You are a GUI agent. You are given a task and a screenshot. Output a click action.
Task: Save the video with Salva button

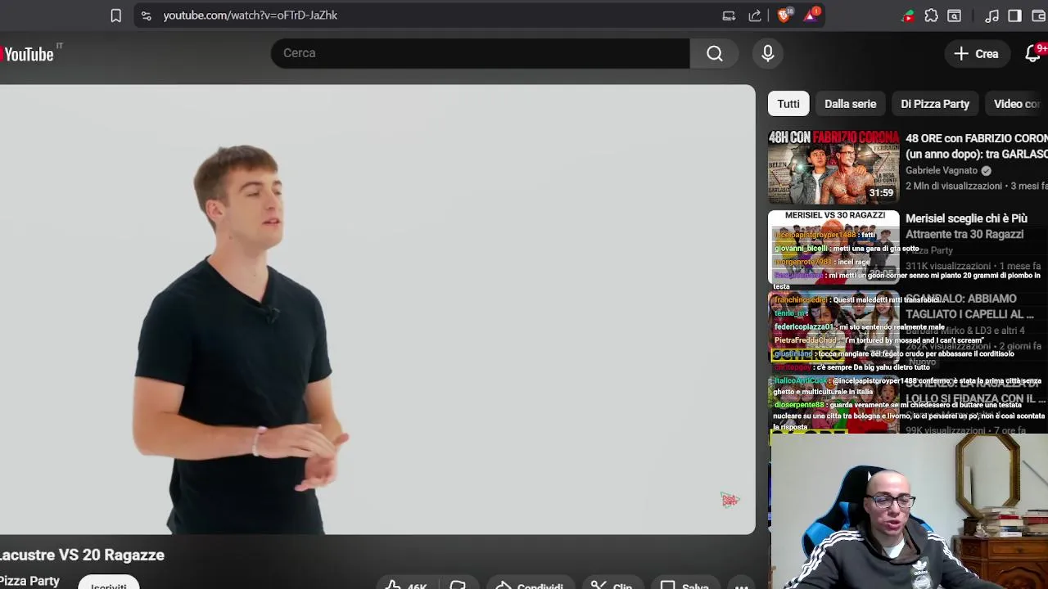pyautogui.click(x=684, y=584)
